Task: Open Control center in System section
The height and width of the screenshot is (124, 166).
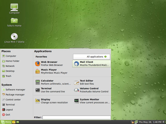Action: (11, 100)
